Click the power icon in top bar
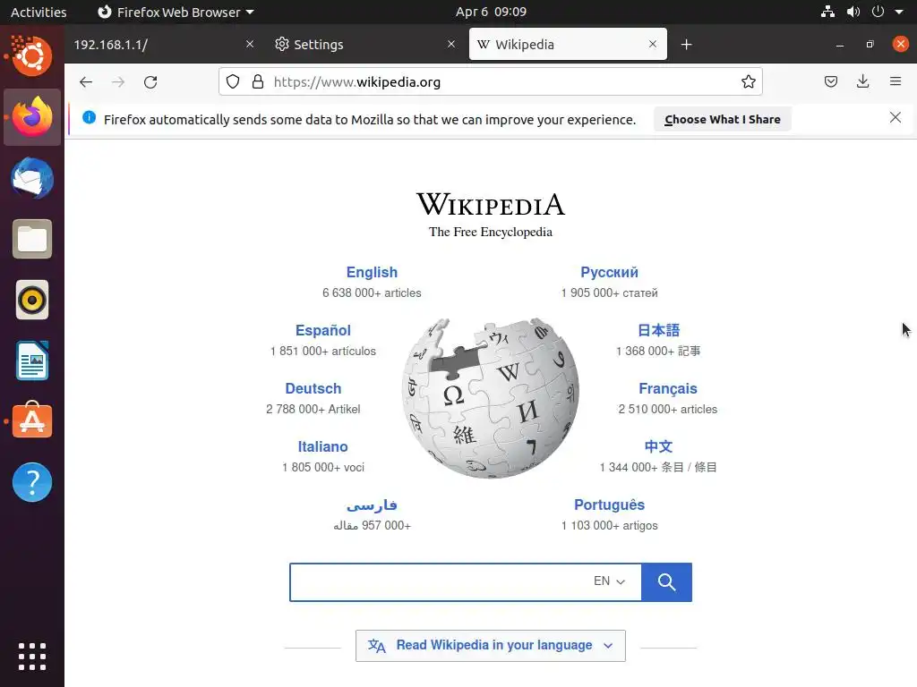This screenshot has width=917, height=687. click(x=878, y=12)
